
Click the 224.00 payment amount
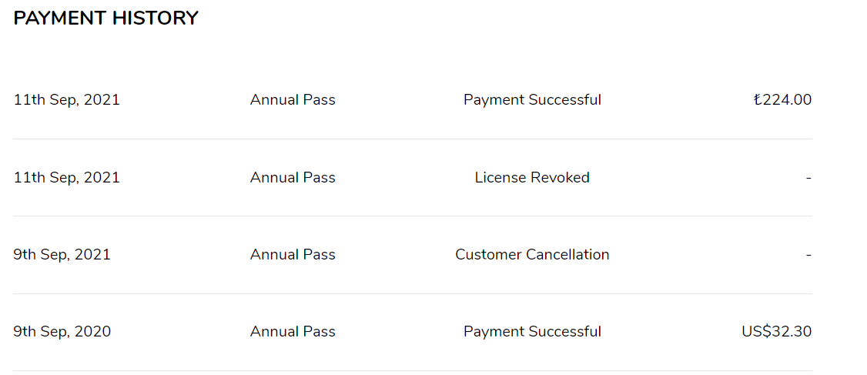782,100
